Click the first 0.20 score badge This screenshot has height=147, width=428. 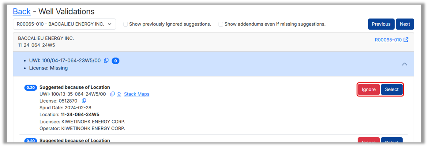(x=30, y=88)
